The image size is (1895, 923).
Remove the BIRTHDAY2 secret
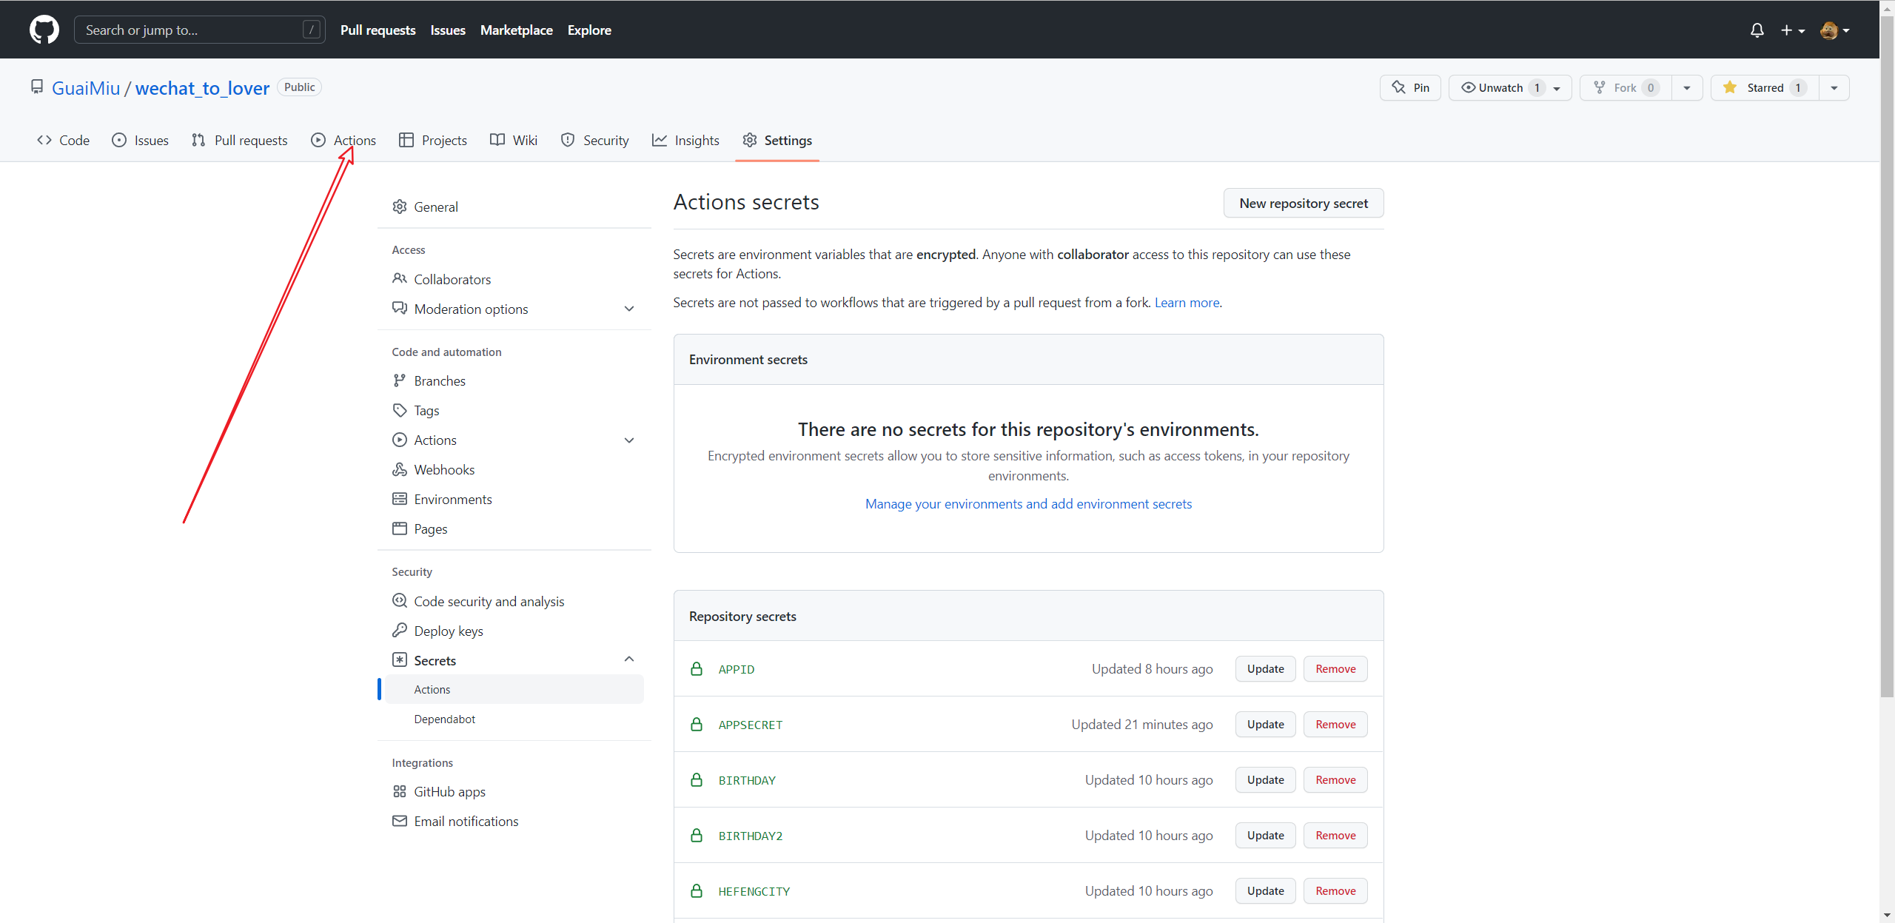click(1335, 835)
